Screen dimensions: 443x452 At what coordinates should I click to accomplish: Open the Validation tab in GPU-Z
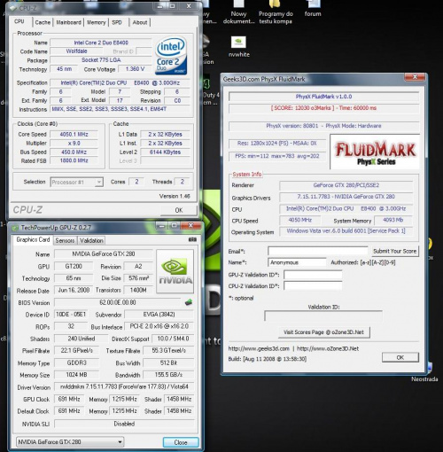91,240
